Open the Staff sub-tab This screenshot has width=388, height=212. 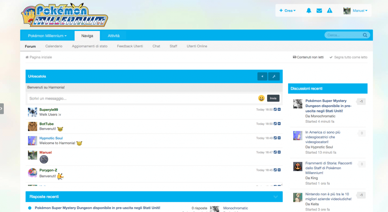[173, 46]
